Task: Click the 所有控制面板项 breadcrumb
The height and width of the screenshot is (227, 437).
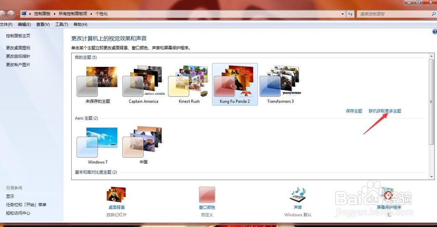Action: click(73, 14)
